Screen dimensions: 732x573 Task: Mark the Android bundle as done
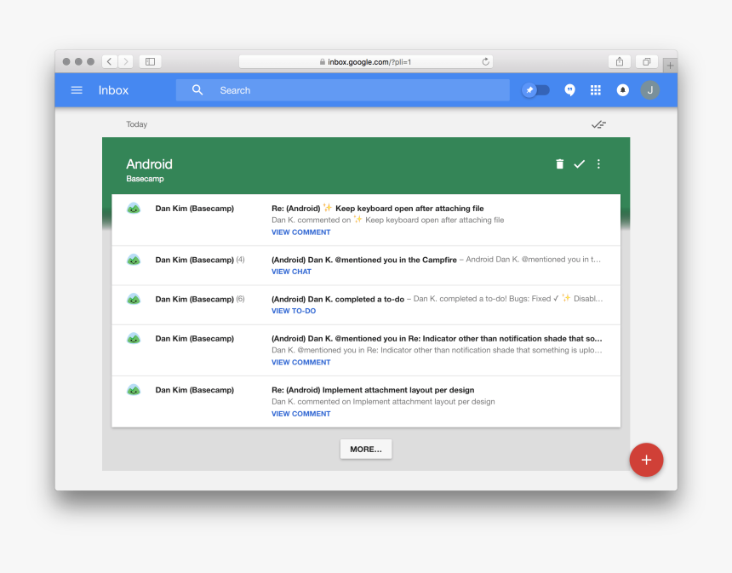(580, 164)
